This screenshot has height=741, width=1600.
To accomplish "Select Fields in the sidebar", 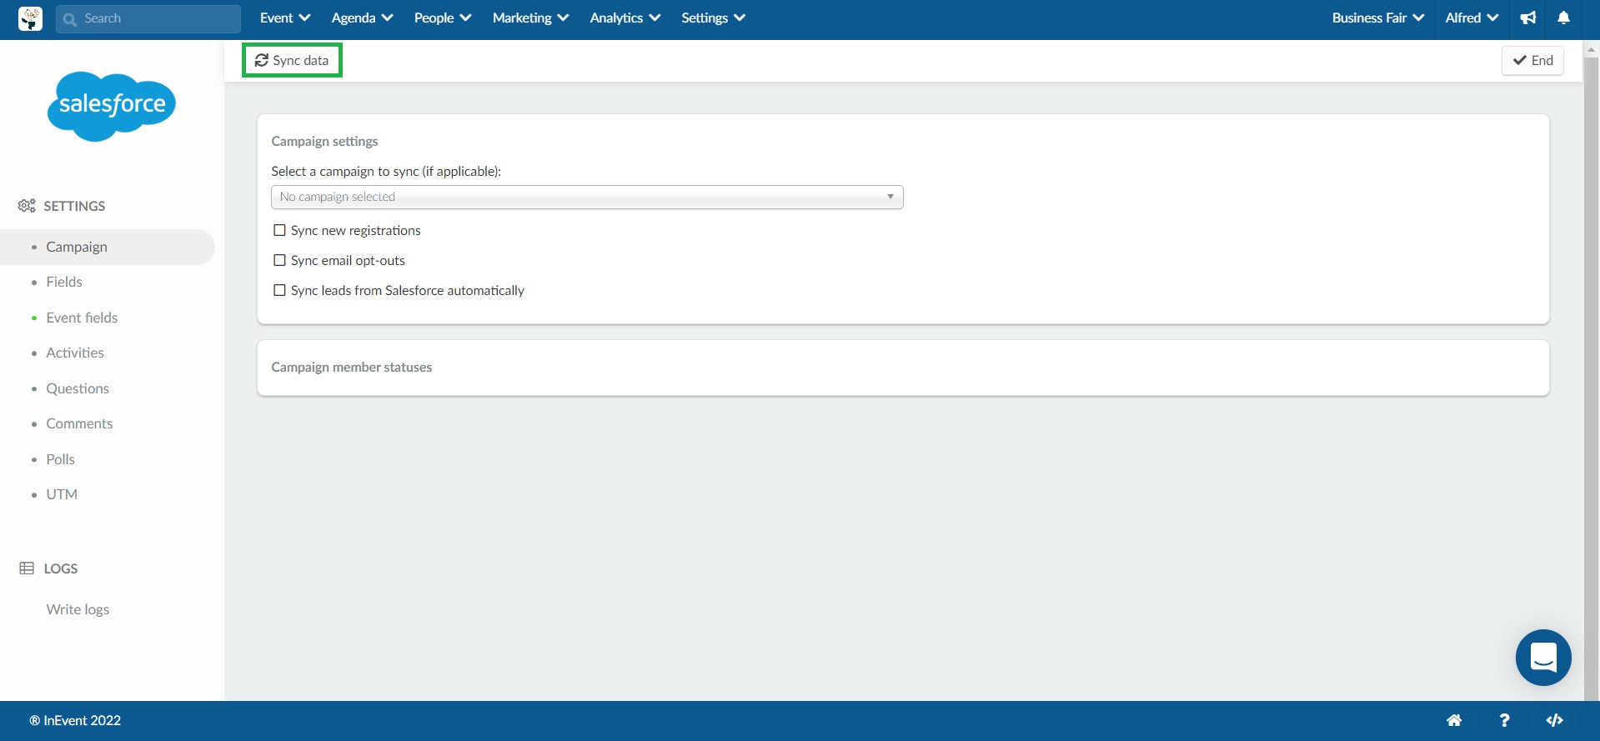I will 64,282.
